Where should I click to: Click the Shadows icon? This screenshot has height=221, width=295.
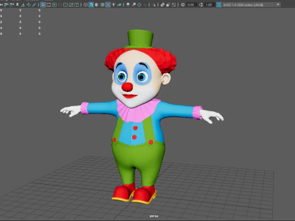119,5
